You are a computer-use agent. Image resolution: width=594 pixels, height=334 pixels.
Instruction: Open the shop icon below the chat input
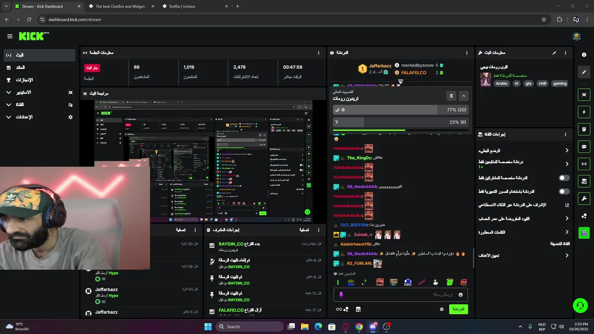(x=358, y=309)
